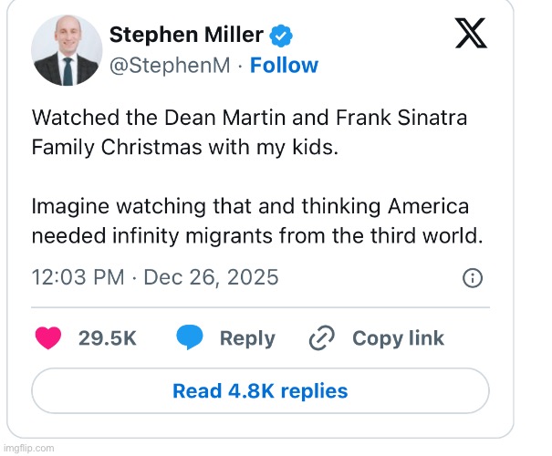
Task: Open the tweet info circle icon
Action: (x=473, y=278)
